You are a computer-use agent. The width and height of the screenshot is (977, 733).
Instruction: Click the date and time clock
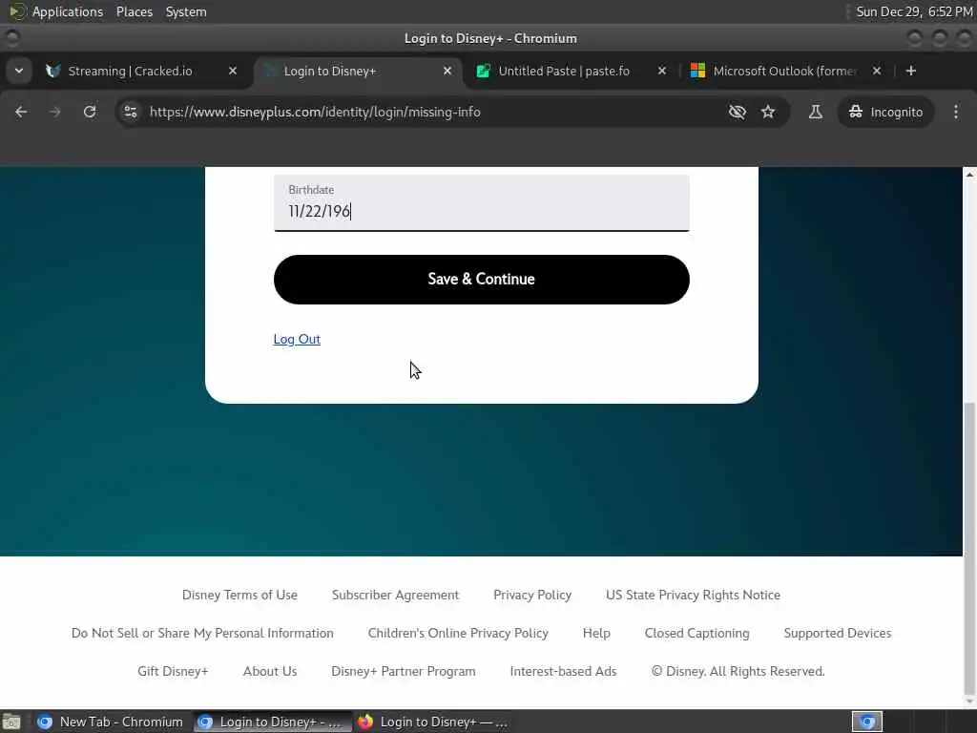pyautogui.click(x=914, y=11)
